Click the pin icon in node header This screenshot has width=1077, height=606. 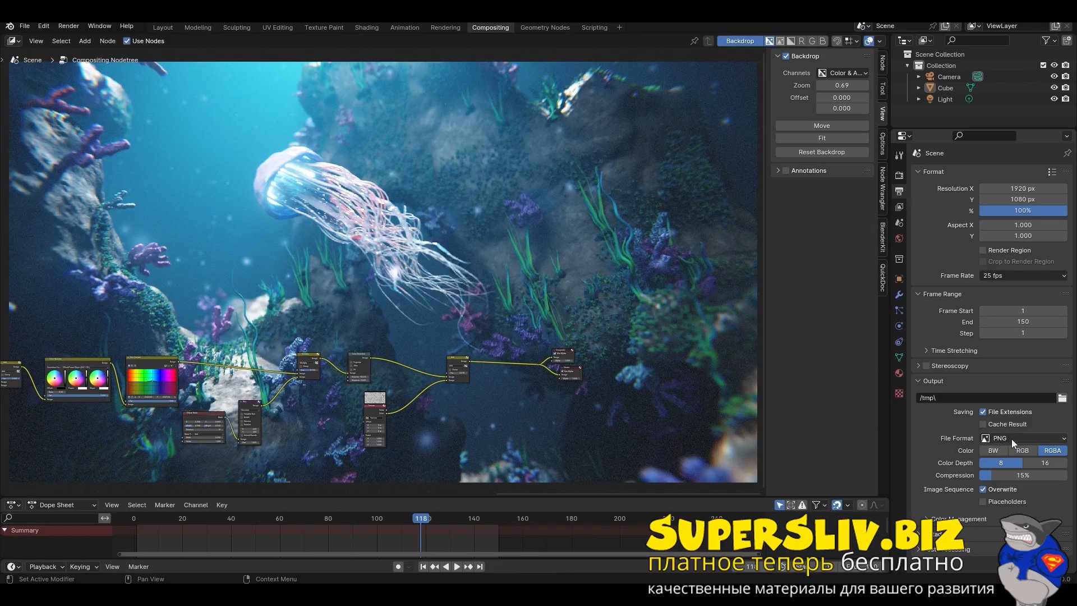pos(694,41)
